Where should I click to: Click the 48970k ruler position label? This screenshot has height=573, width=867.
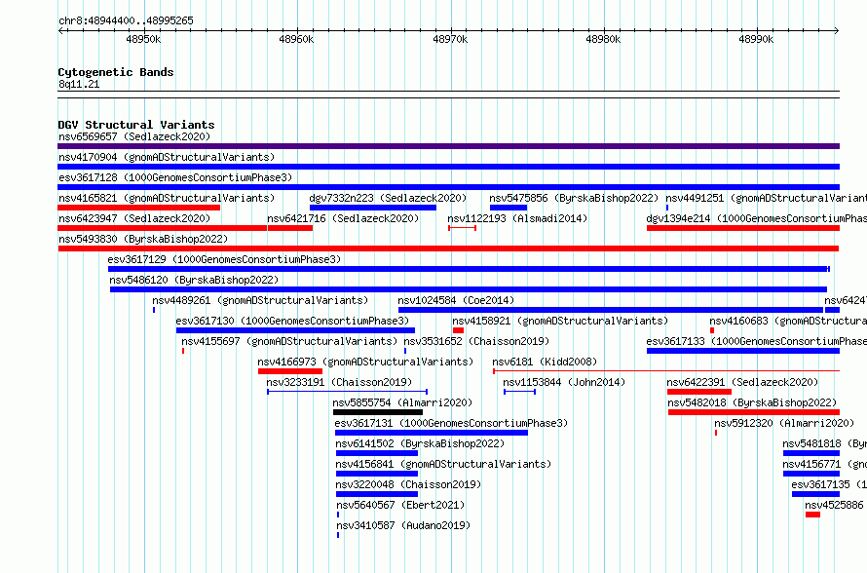[x=450, y=39]
